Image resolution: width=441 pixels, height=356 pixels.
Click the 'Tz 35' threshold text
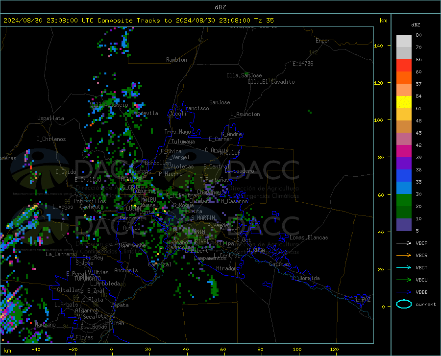click(264, 21)
